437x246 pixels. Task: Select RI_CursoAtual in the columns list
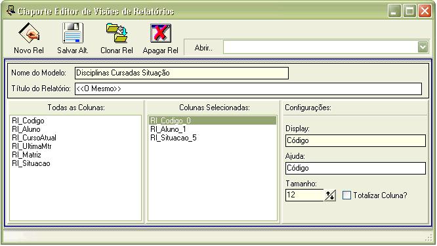[34, 138]
